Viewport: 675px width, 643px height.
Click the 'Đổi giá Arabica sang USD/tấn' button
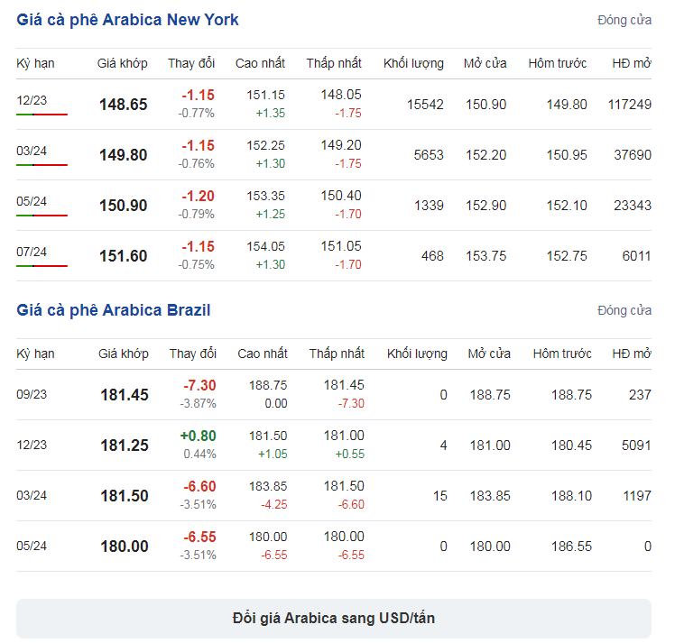[x=333, y=619]
